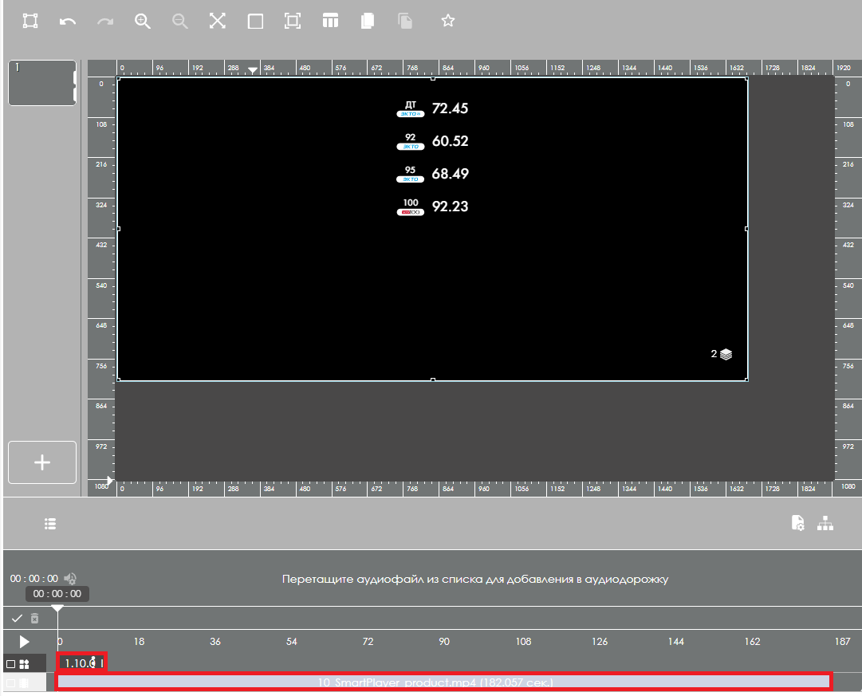This screenshot has width=862, height=696.
Task: Tick the widget track checkbox
Action: click(x=11, y=663)
